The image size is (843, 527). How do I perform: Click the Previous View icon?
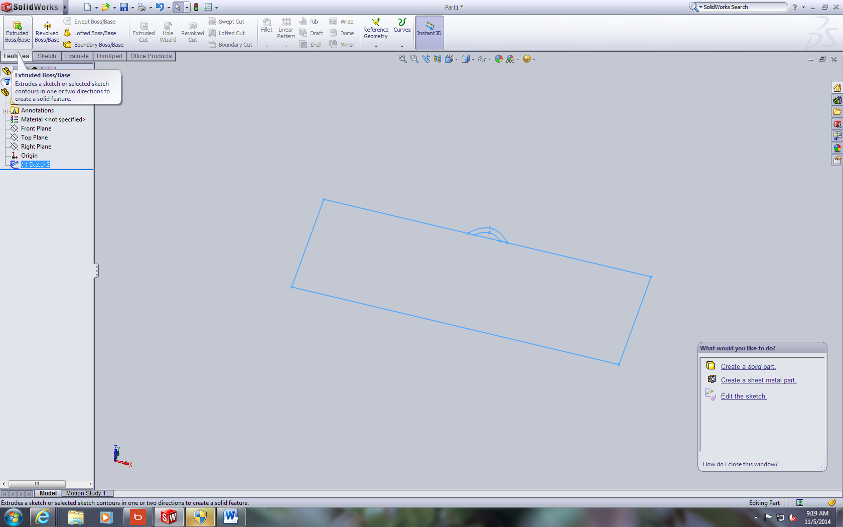pos(426,59)
